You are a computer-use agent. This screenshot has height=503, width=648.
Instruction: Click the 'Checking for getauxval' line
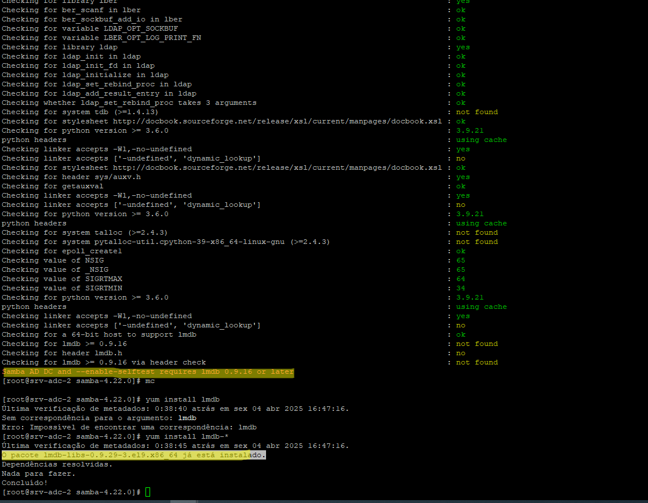pyautogui.click(x=53, y=186)
